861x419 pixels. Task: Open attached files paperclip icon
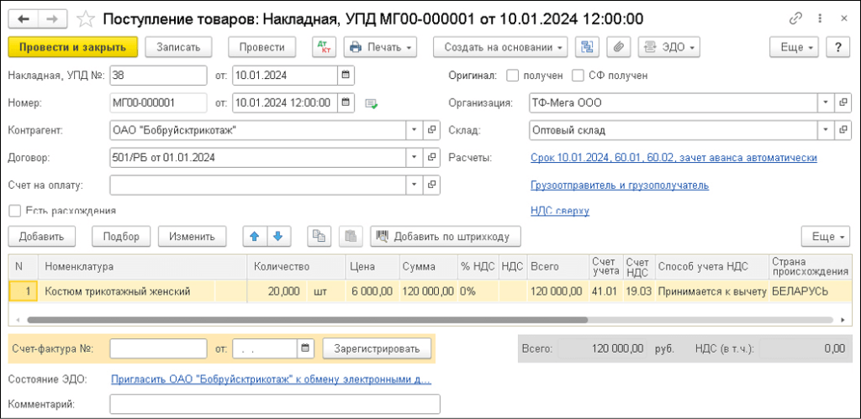618,47
